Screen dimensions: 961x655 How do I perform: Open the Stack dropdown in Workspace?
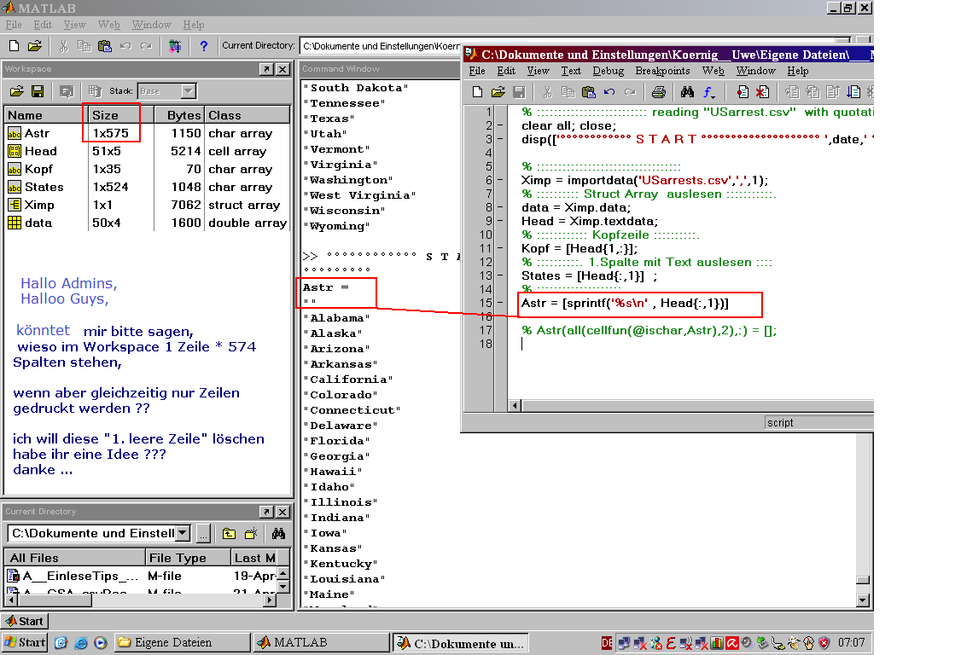pyautogui.click(x=189, y=91)
